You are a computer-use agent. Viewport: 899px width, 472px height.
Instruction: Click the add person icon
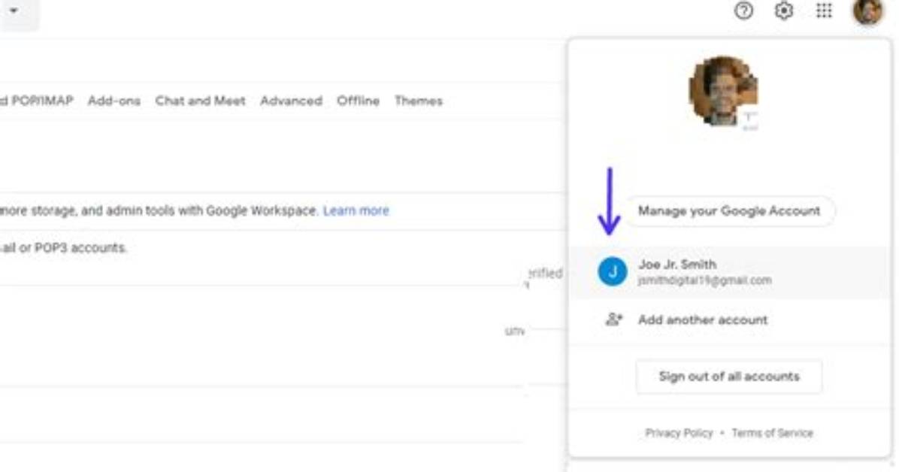(x=613, y=319)
